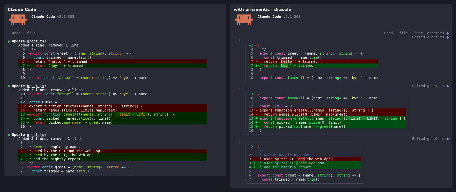Screen dimensions: 456x192
Task: Click purple dot after 'Read 1 file · last: greet.ts'
Action: pyautogui.click(x=448, y=33)
